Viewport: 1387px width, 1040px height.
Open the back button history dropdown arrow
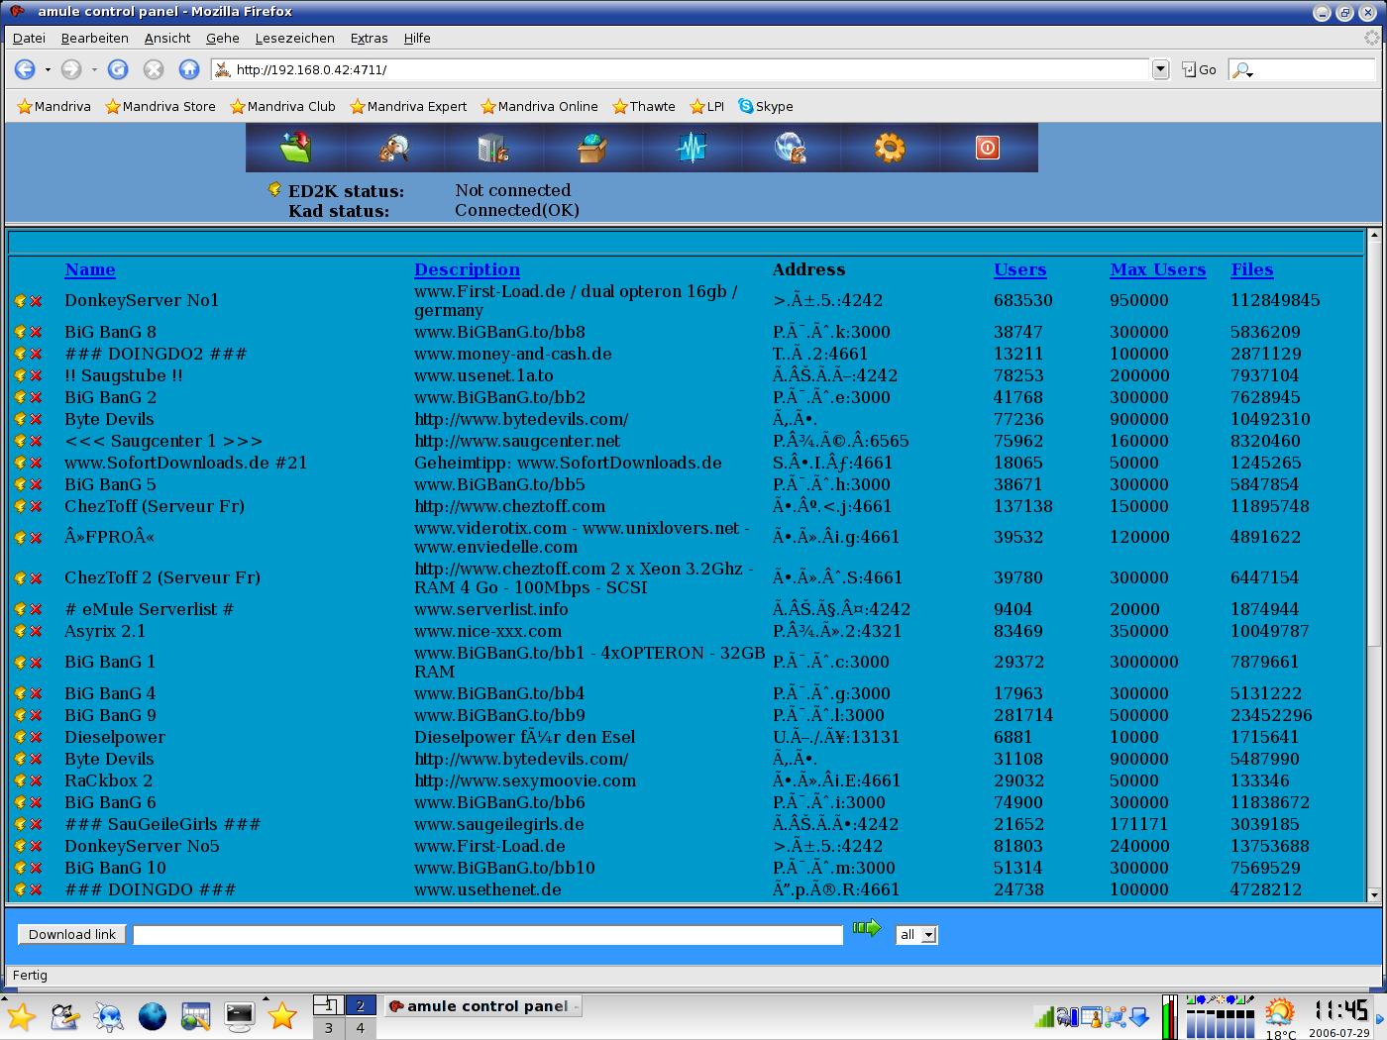48,69
